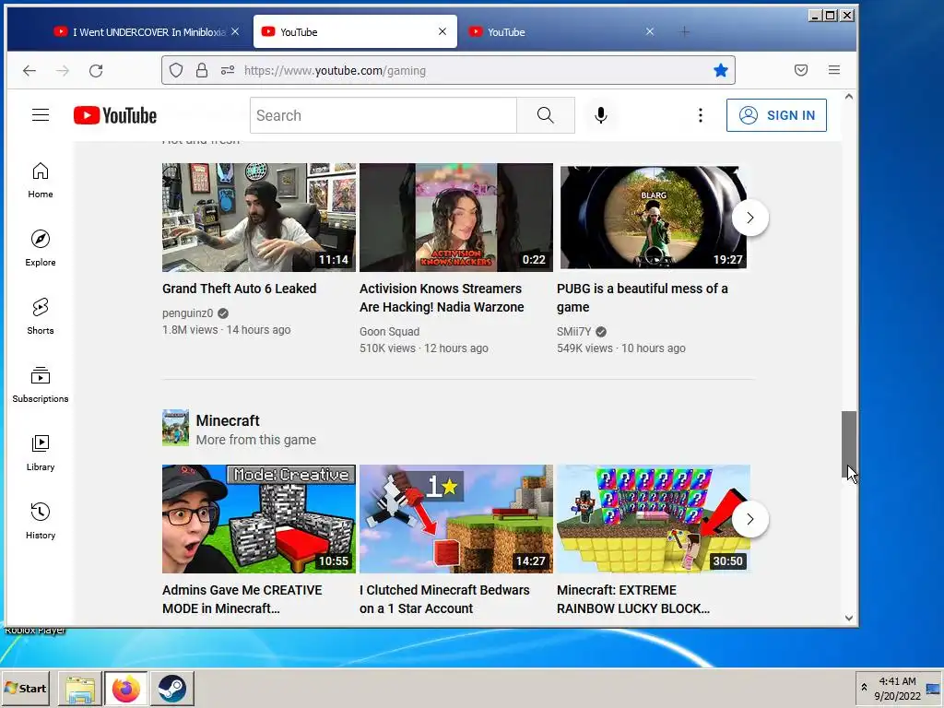This screenshot has width=944, height=708.
Task: Open Shorts in sidebar
Action: click(41, 316)
